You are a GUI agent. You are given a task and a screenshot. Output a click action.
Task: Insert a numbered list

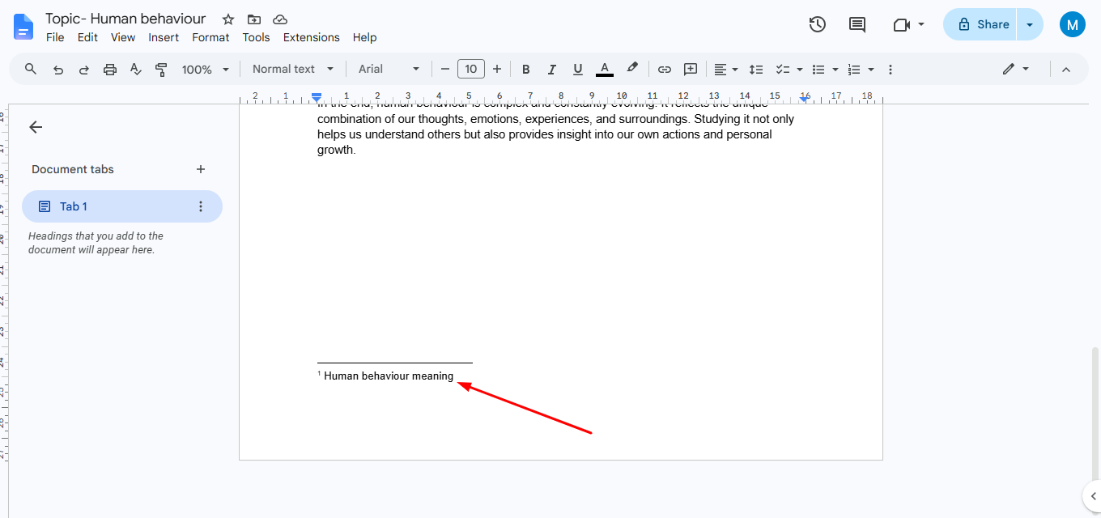[854, 70]
